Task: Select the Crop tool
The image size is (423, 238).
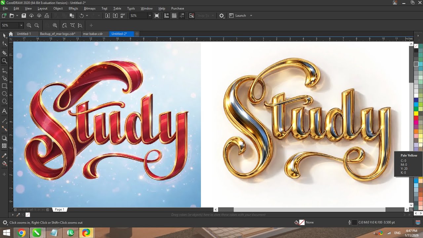Action: click(x=4, y=53)
